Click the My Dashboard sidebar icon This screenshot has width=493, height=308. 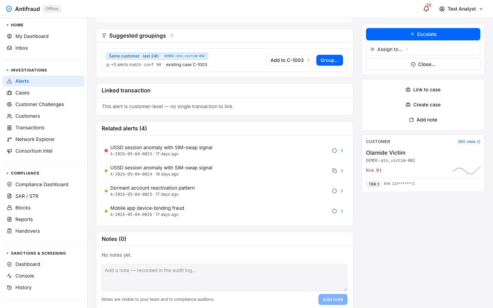(x=10, y=36)
